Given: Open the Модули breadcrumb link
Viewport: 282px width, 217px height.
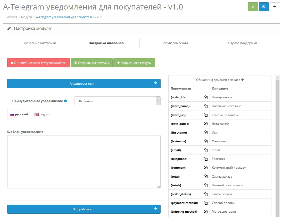Looking at the screenshot, I should (x=27, y=17).
